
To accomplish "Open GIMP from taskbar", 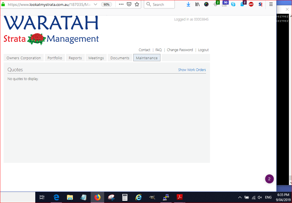I will tap(152, 197).
